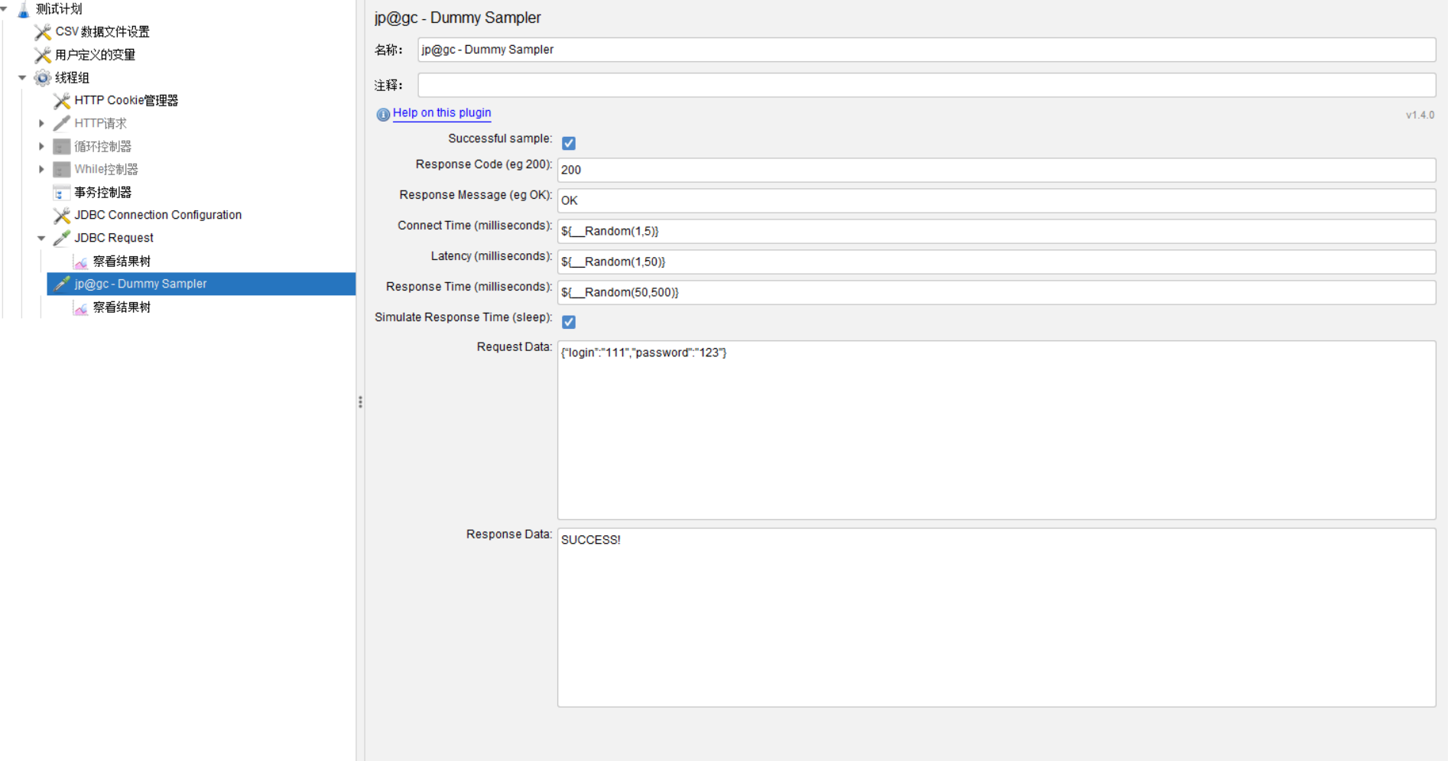
Task: Select 事务控制器 in the tree
Action: tap(103, 193)
